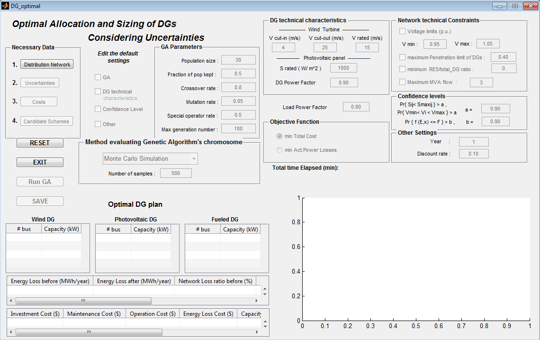Screen dimensions: 540x340
Task: Choose min Act.Power Losses objective
Action: tap(279, 150)
